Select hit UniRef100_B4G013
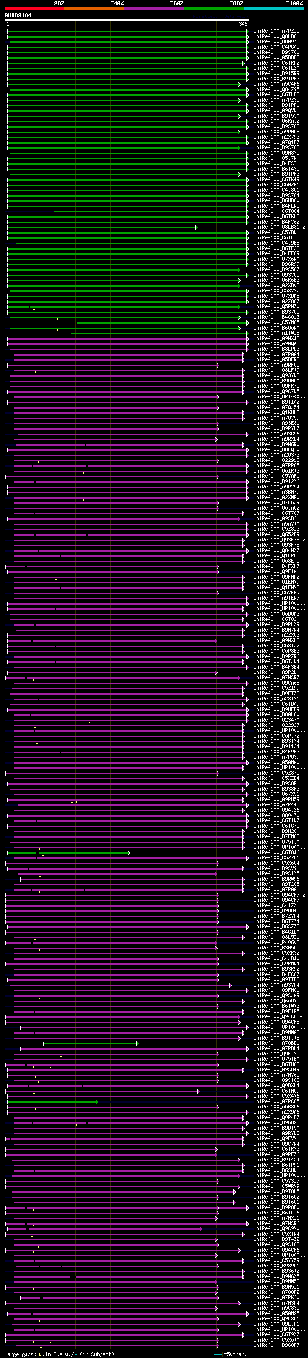 click(x=276, y=317)
